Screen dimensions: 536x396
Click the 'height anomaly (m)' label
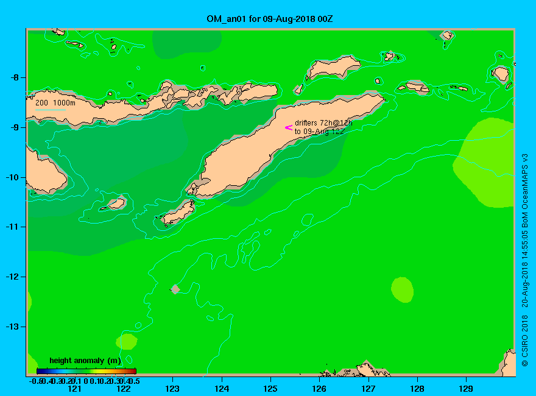coord(85,361)
